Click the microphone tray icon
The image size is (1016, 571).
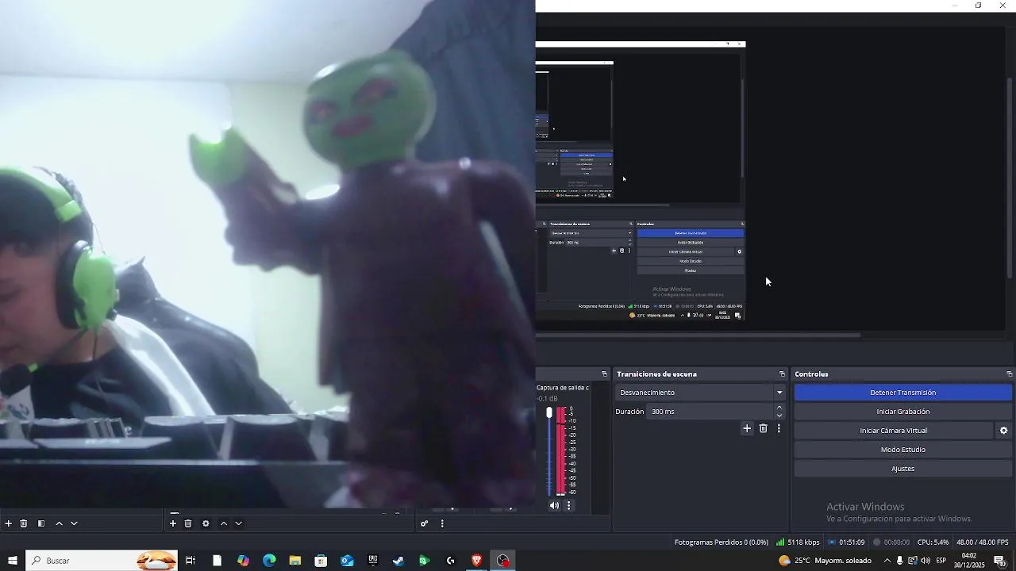point(899,561)
